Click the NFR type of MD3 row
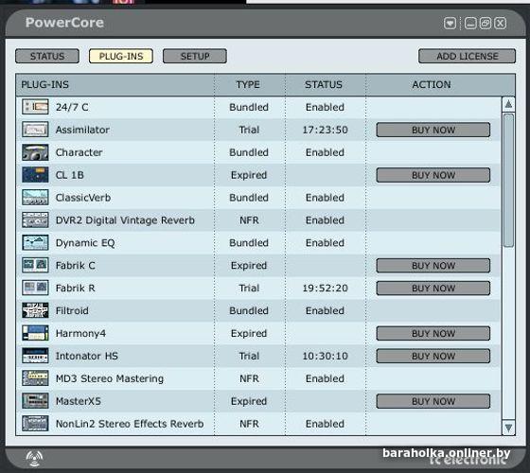 (x=249, y=378)
